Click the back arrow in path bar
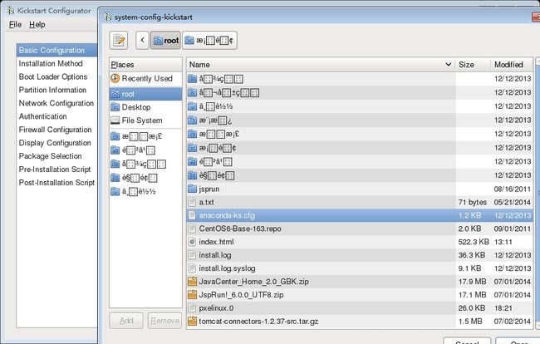Viewport: 540px width, 344px height. click(x=142, y=40)
